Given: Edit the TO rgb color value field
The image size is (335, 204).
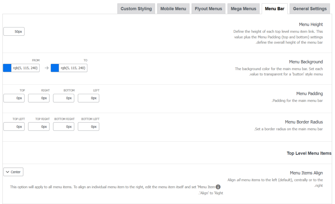Looking at the screenshot, I should pyautogui.click(x=73, y=68).
